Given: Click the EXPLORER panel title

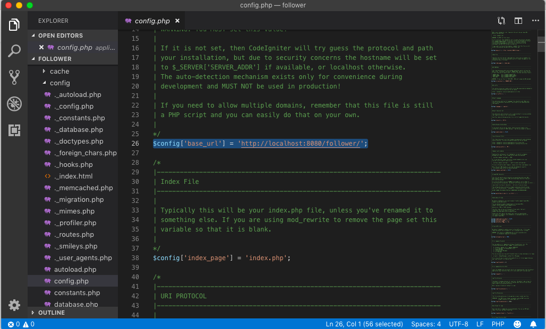Looking at the screenshot, I should click(53, 21).
